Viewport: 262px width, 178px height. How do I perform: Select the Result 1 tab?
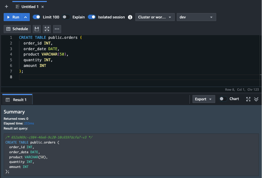click(x=17, y=100)
